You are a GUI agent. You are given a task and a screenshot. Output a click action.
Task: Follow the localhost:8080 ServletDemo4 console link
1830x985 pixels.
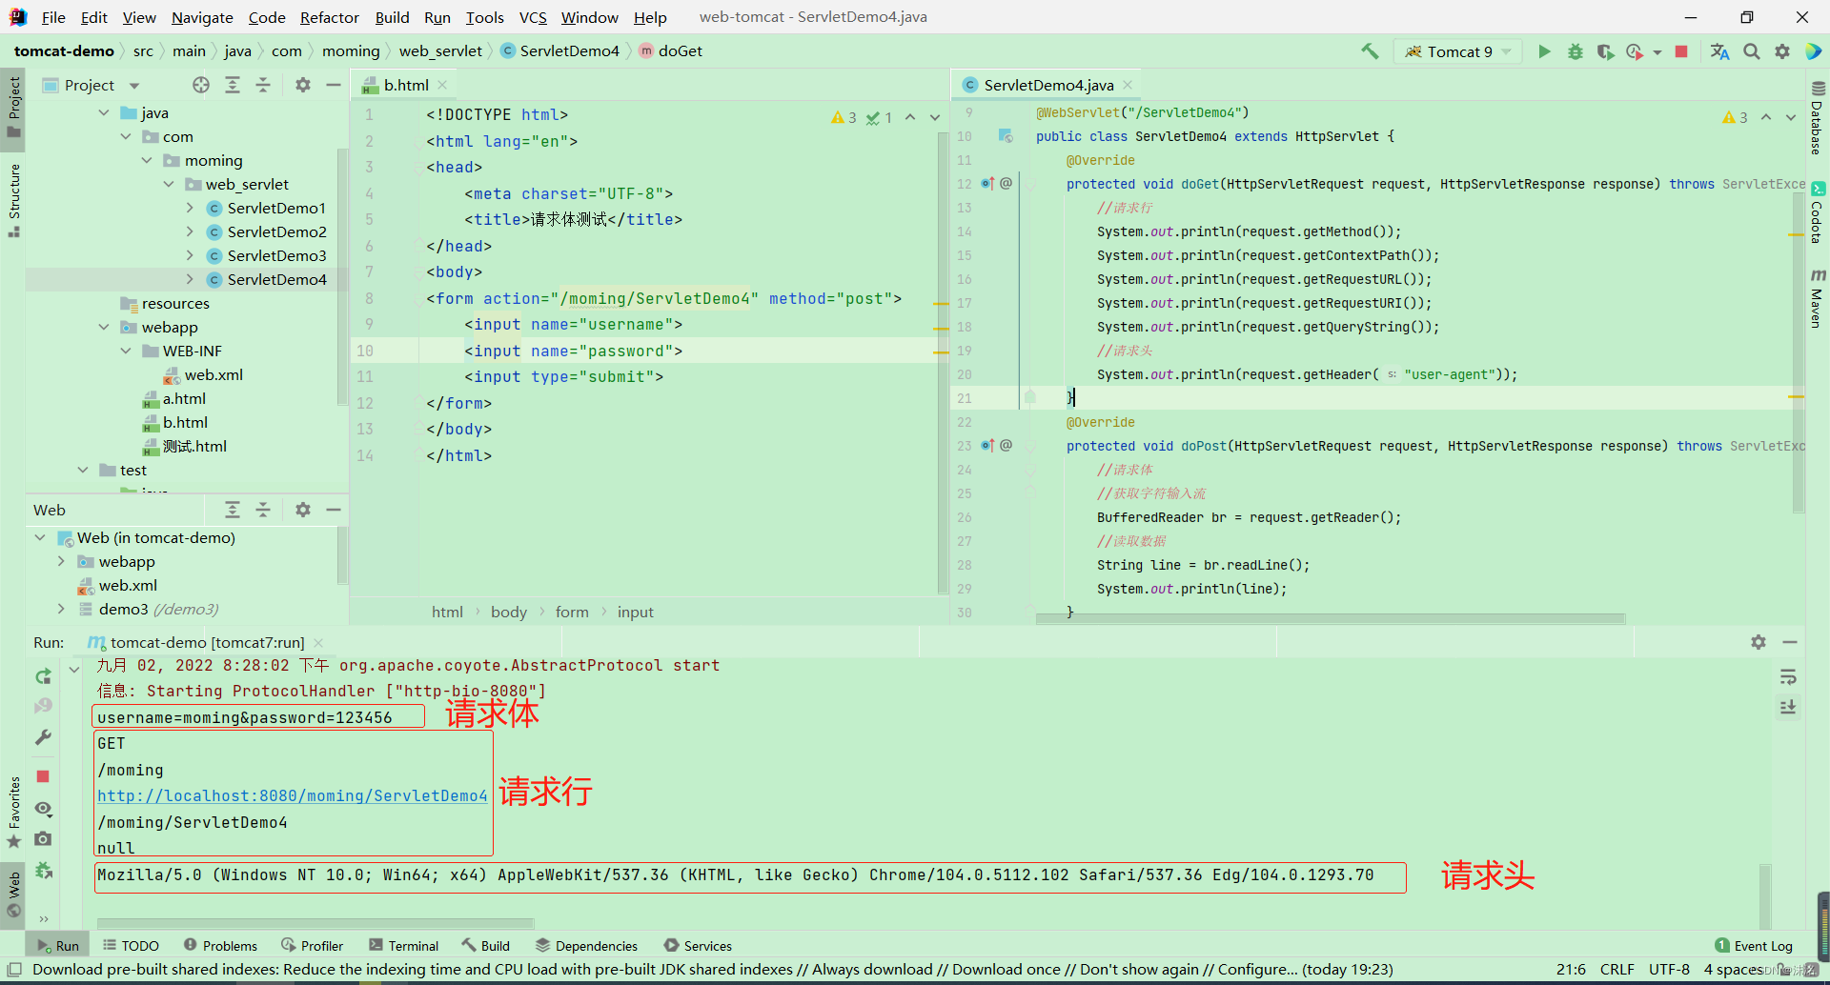coord(292,795)
